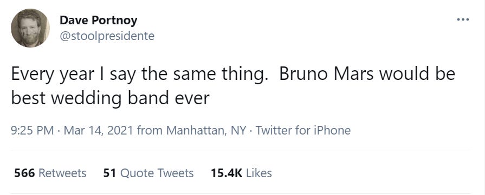The image size is (485, 195).
Task: Open the Manhattan, NY location link
Action: tap(206, 130)
